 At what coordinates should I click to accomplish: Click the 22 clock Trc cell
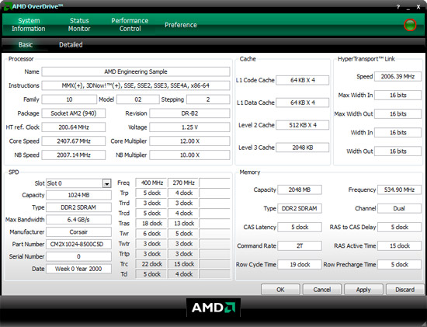tap(151, 264)
